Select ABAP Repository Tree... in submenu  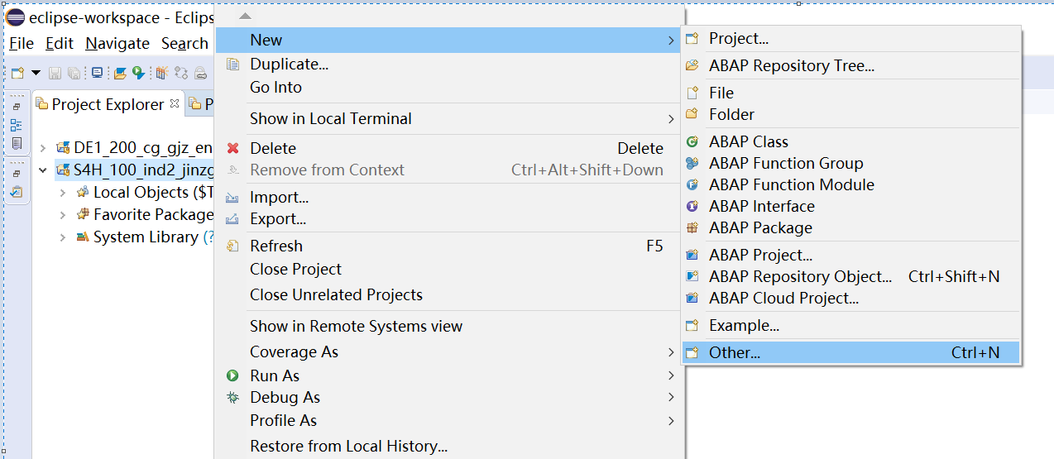850,65
